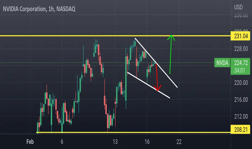Select the lower yellow support line
252x149 pixels.
133,132
